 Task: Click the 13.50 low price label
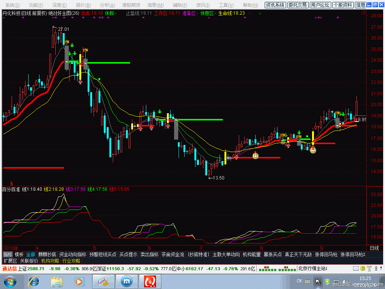[218, 178]
